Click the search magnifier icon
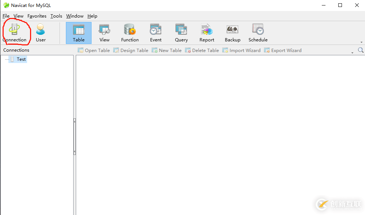Viewport: 365px width, 215px height. 361,50
